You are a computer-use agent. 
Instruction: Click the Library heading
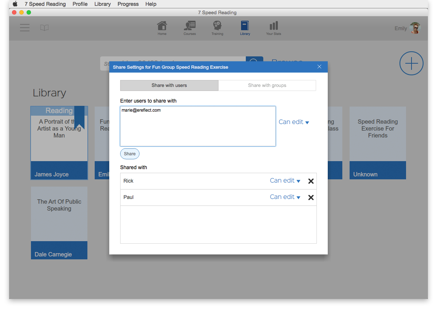pyautogui.click(x=50, y=93)
